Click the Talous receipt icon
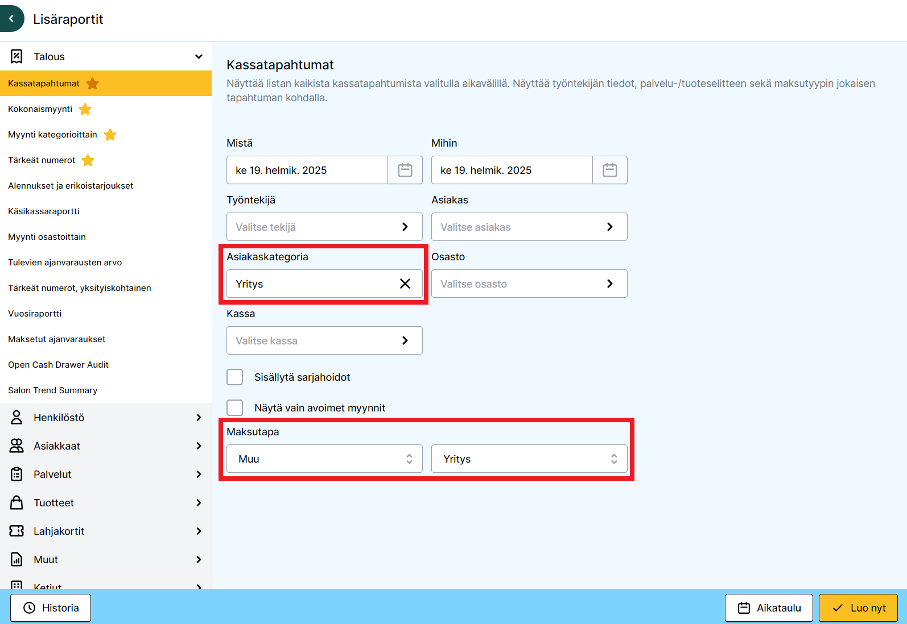The width and height of the screenshot is (907, 624). point(17,56)
